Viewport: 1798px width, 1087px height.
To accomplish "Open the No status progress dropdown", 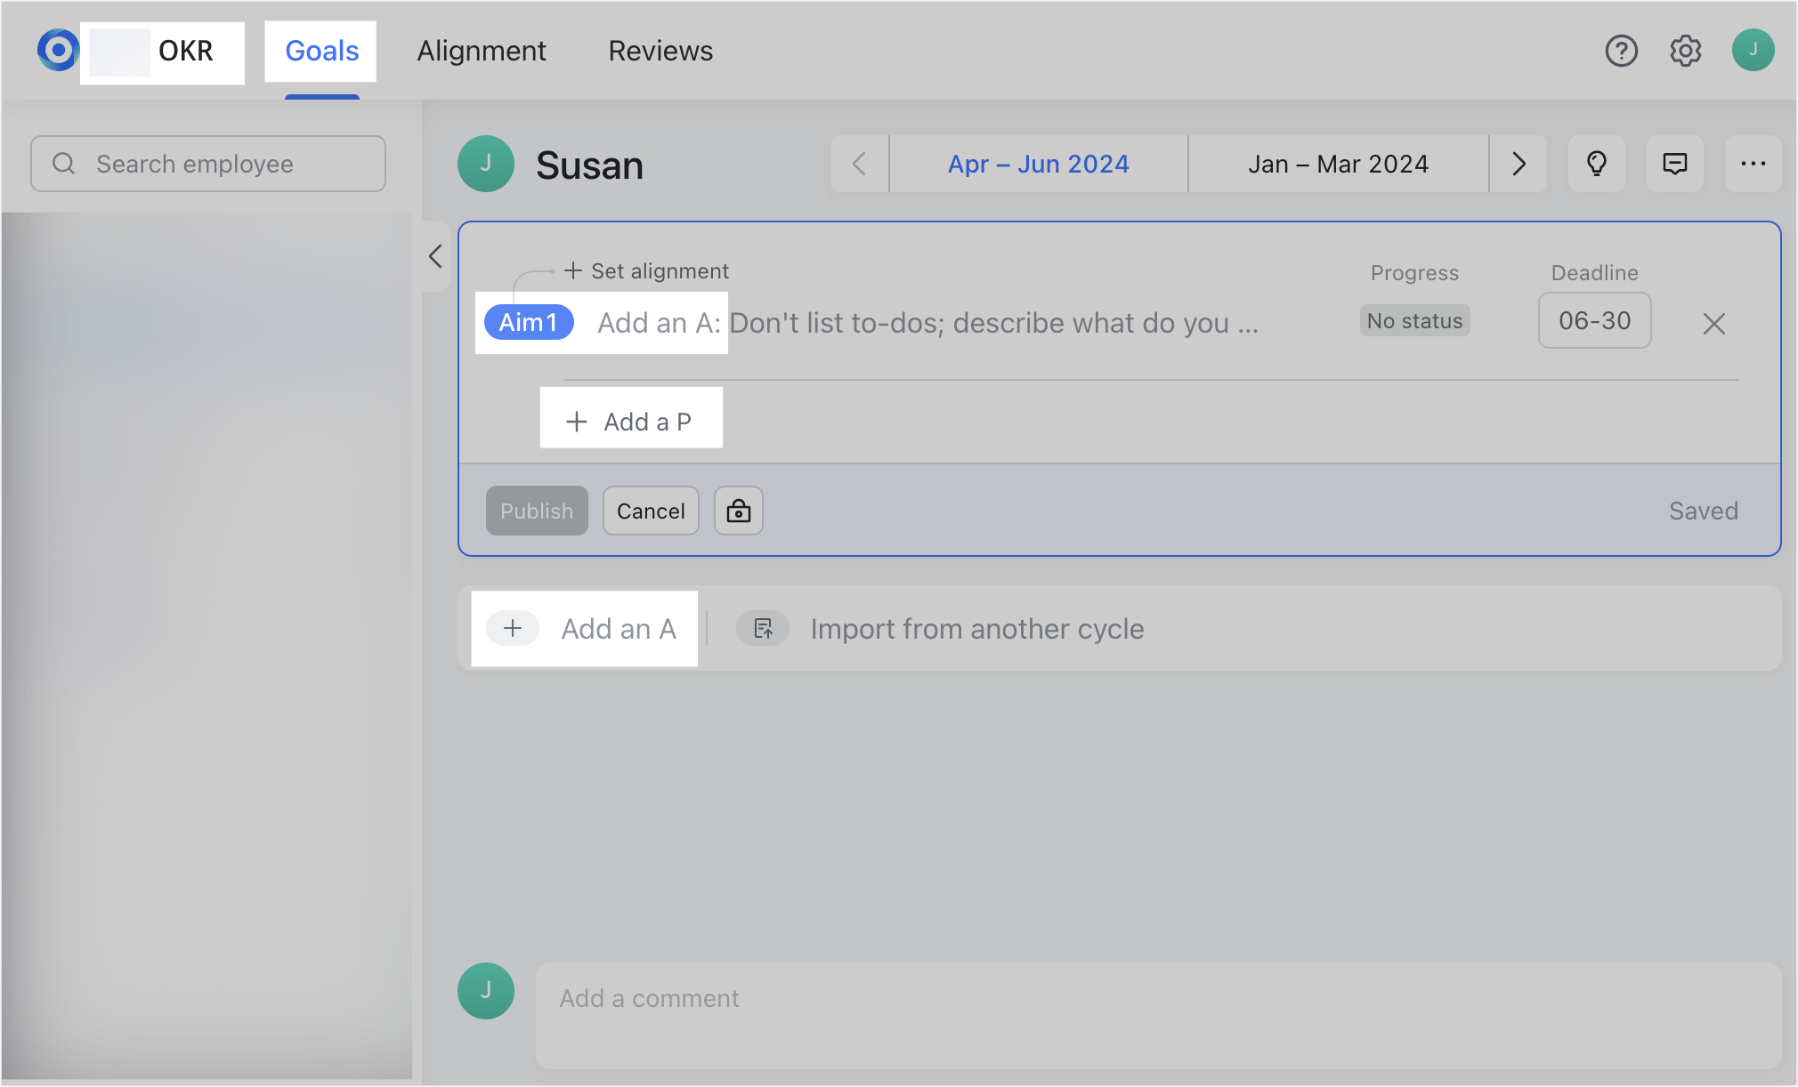I will tap(1414, 321).
